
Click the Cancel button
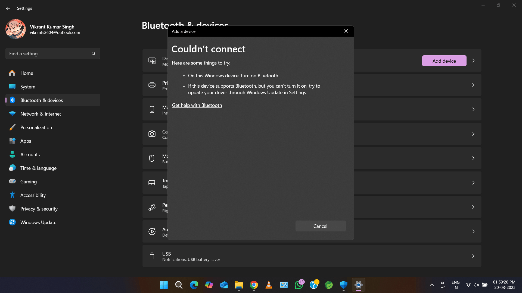(x=320, y=226)
